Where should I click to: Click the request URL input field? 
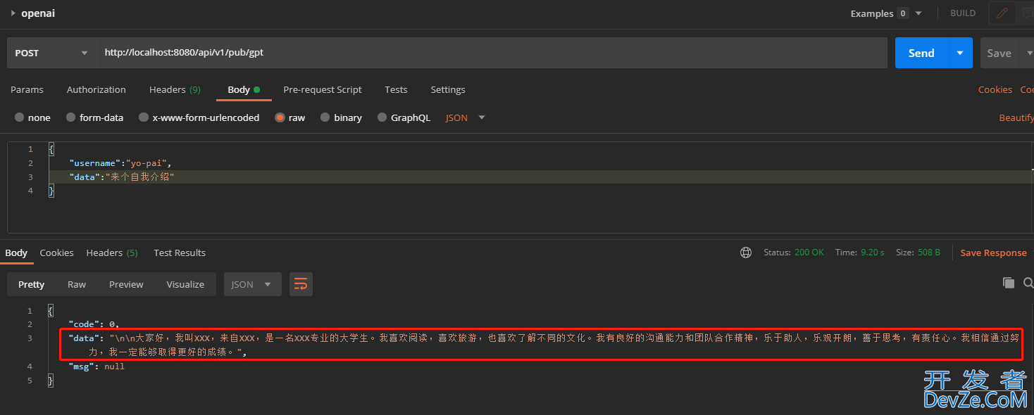tap(492, 53)
